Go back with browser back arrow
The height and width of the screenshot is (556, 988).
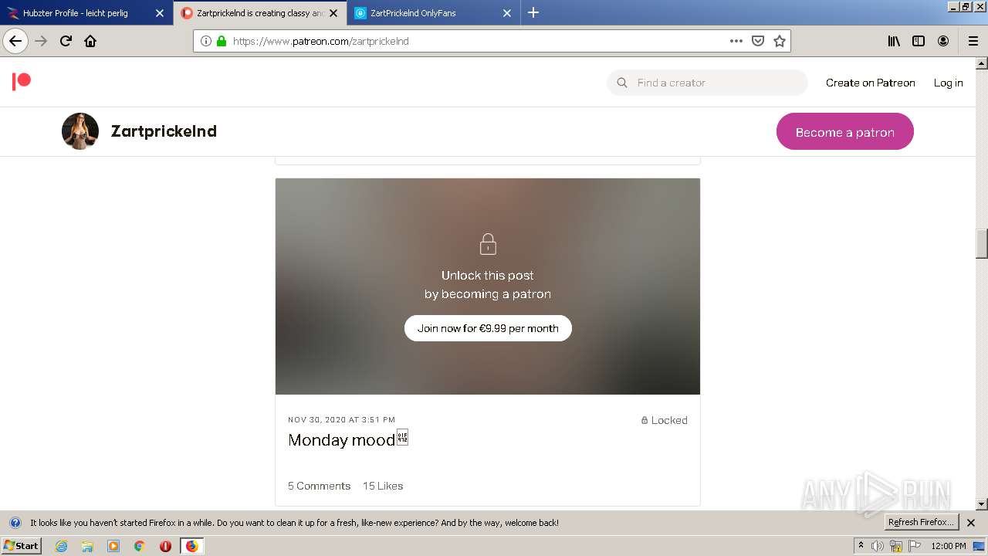[x=15, y=41]
